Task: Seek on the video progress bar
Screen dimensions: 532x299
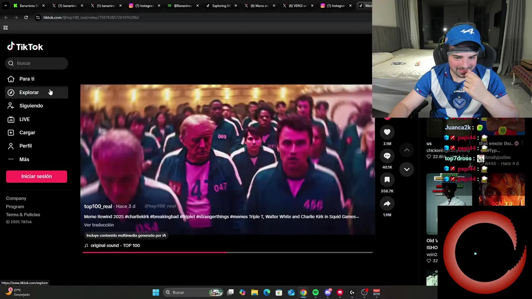Action: 228,252
